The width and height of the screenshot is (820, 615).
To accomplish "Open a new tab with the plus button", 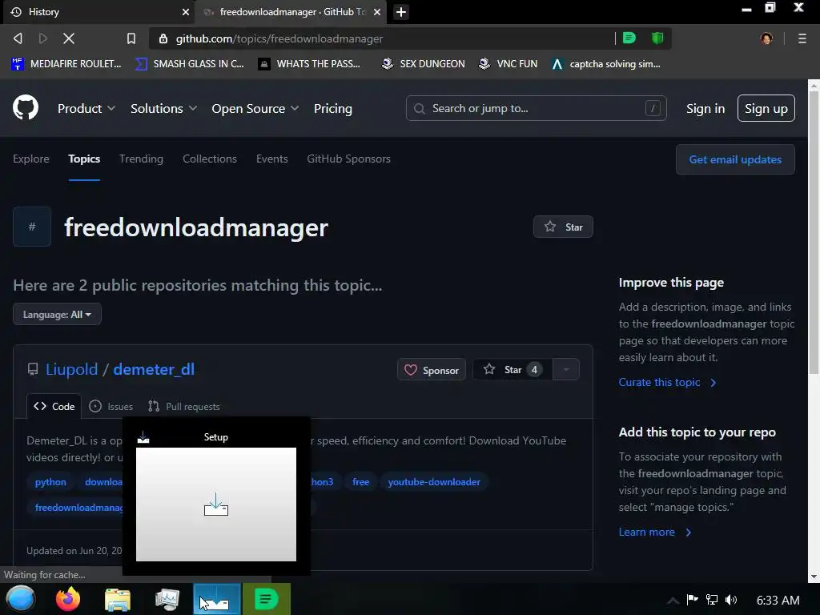I will tap(401, 11).
